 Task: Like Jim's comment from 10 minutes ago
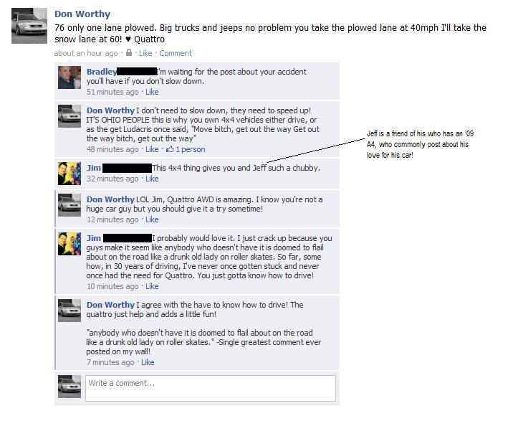(152, 286)
